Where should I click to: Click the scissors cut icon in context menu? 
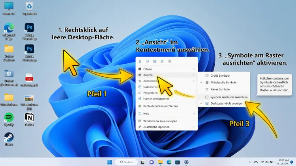pos(140,61)
